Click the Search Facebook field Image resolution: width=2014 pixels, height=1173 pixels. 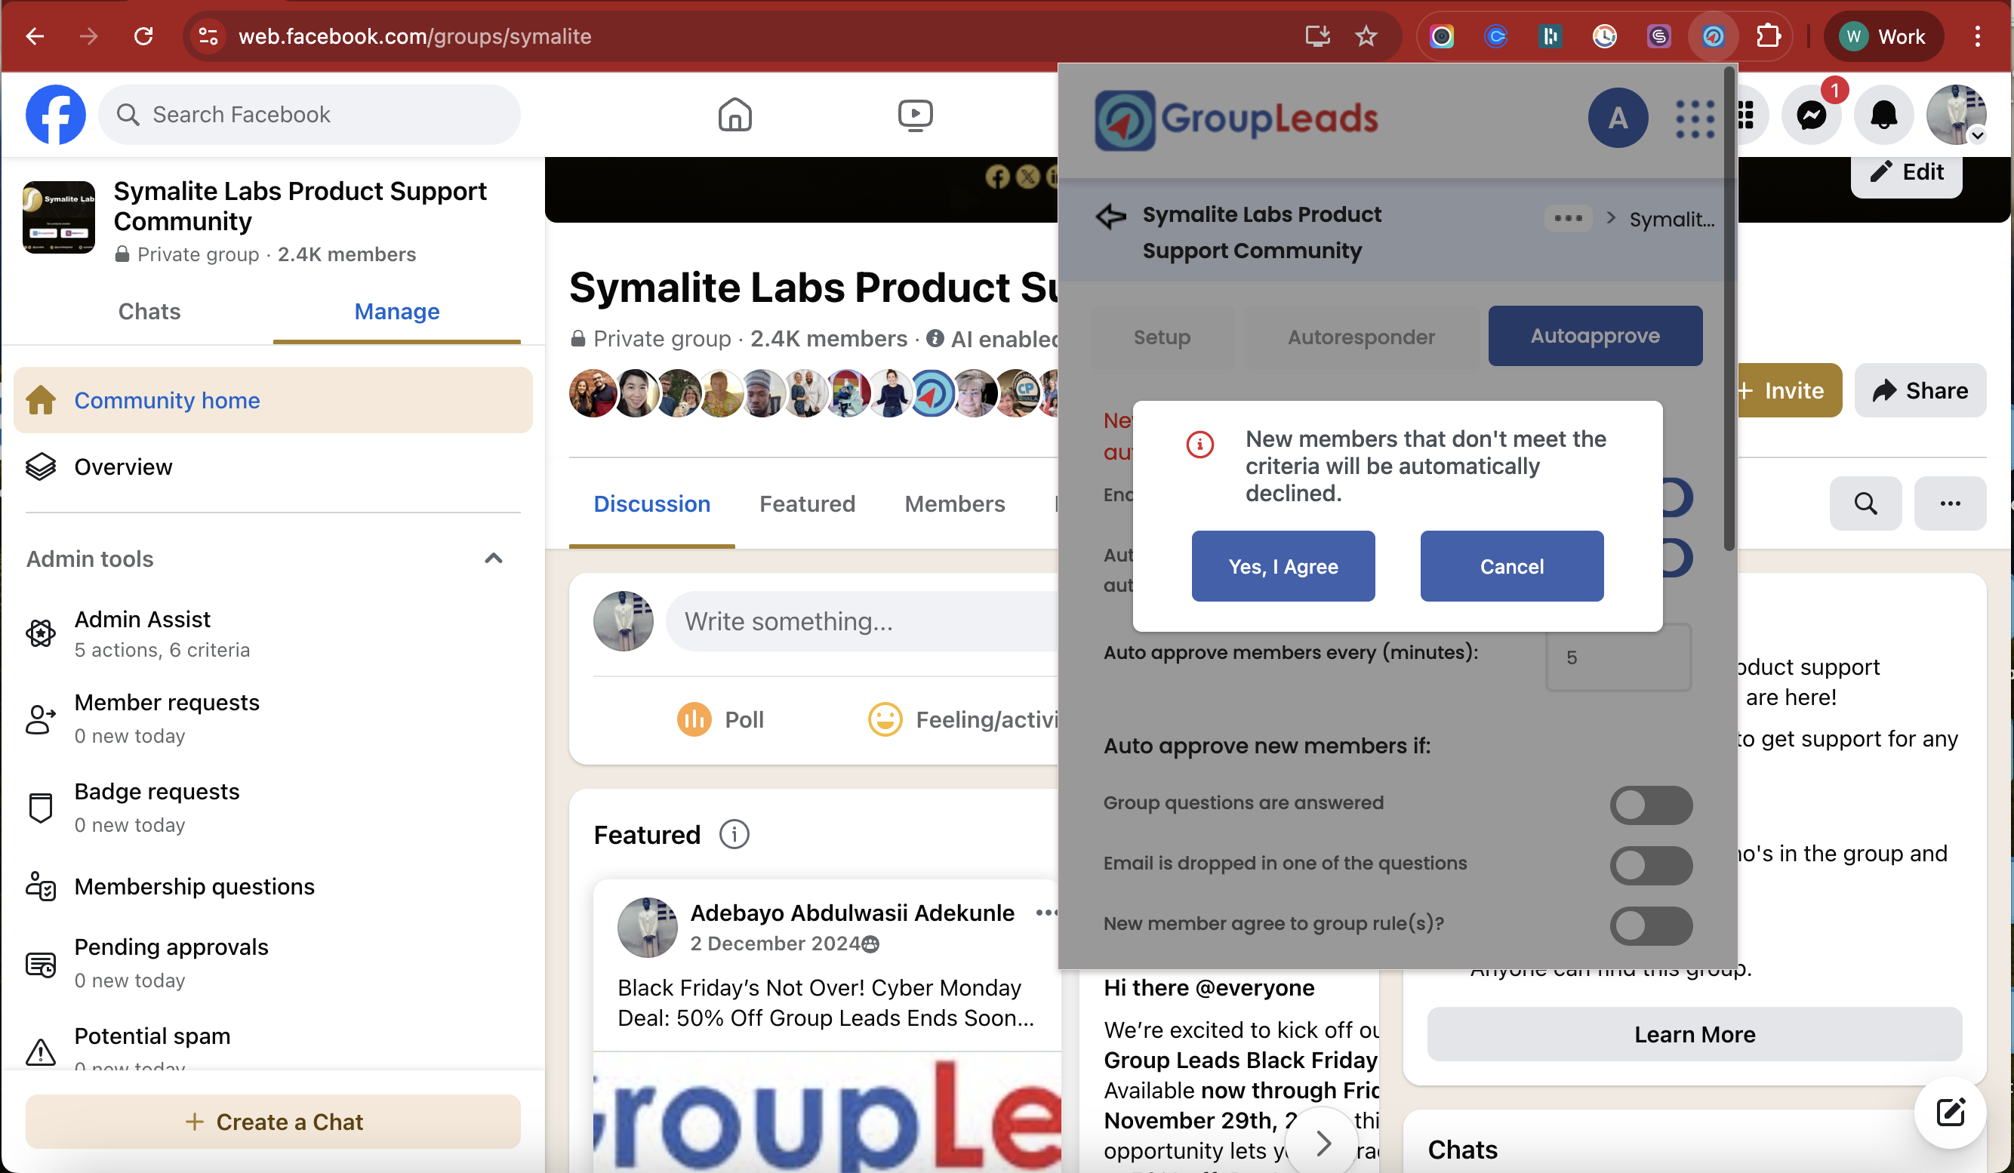point(309,114)
